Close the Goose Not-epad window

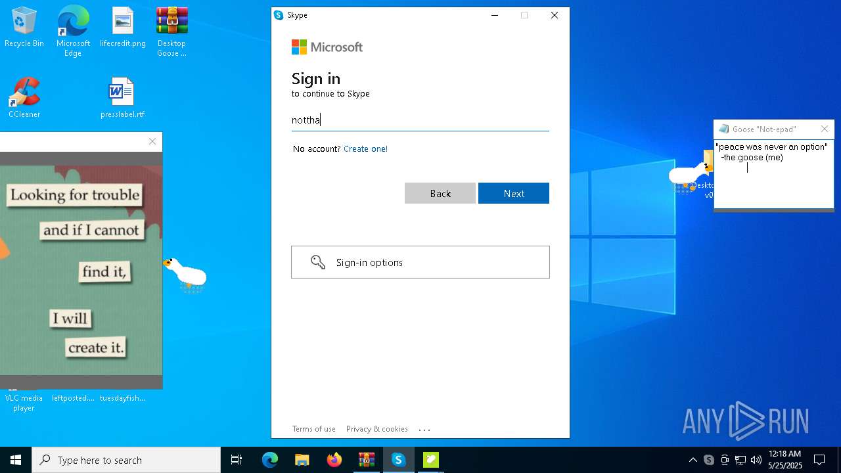(x=825, y=129)
